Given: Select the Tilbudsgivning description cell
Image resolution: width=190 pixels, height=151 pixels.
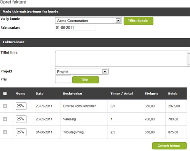Looking at the screenshot, I should 84,132.
